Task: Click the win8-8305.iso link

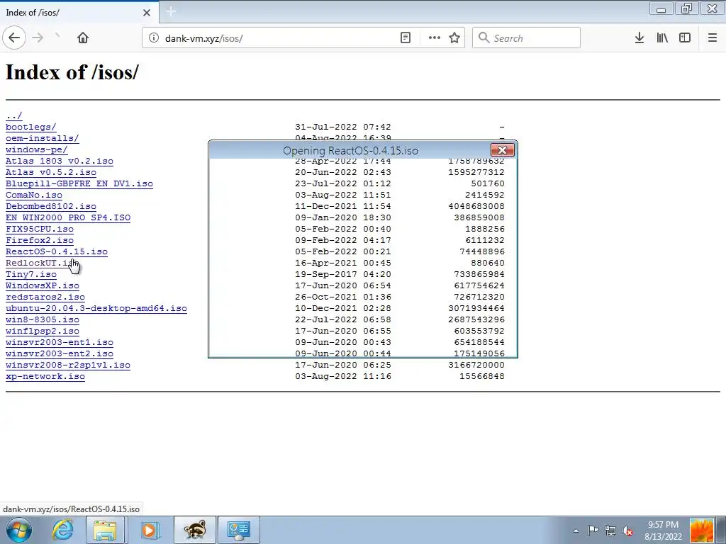Action: 42,319
